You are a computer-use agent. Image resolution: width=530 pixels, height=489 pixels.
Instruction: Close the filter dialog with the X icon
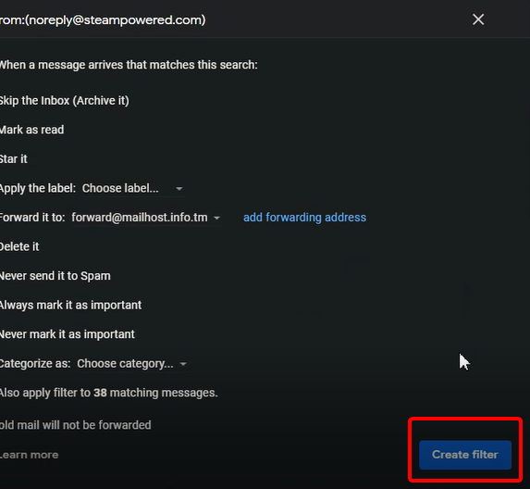[x=478, y=19]
